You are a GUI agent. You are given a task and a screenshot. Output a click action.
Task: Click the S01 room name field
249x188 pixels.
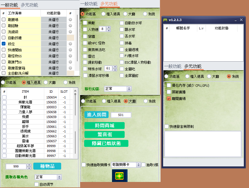121,114
